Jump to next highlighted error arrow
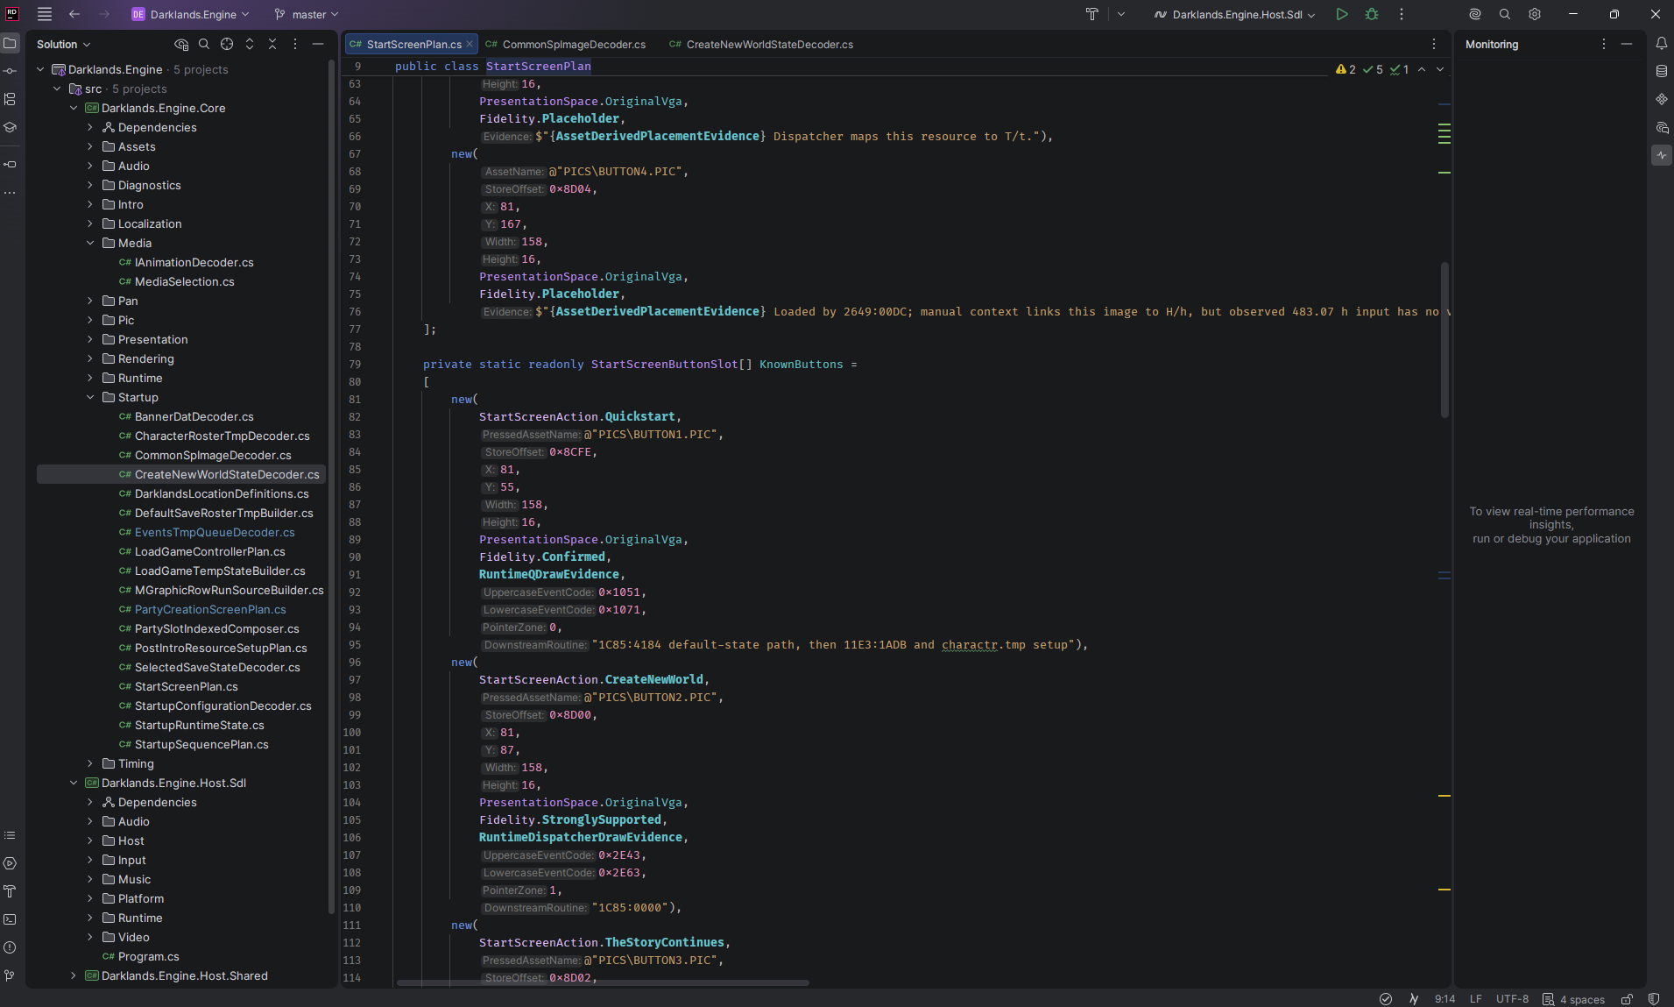The image size is (1674, 1007). click(1440, 69)
